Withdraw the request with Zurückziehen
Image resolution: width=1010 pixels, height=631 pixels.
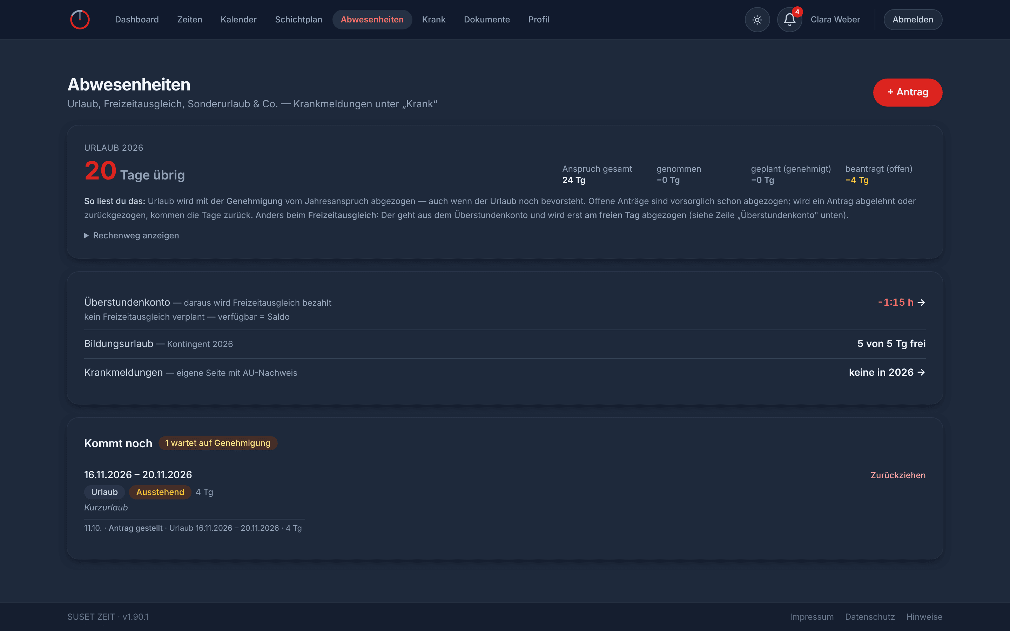tap(898, 475)
